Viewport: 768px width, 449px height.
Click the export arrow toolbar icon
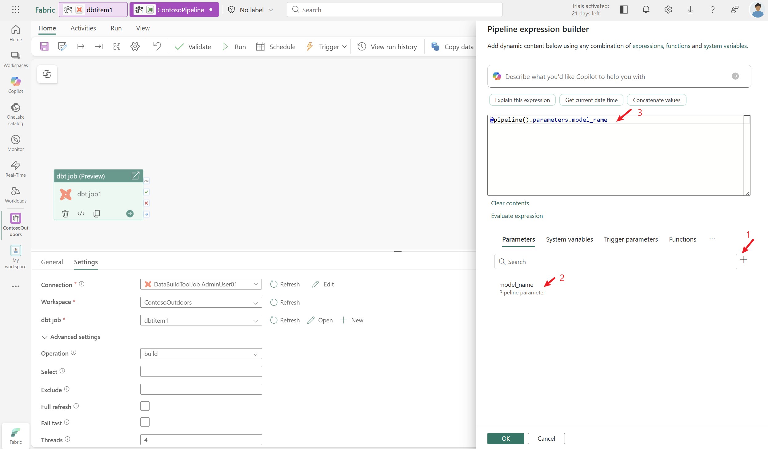99,46
